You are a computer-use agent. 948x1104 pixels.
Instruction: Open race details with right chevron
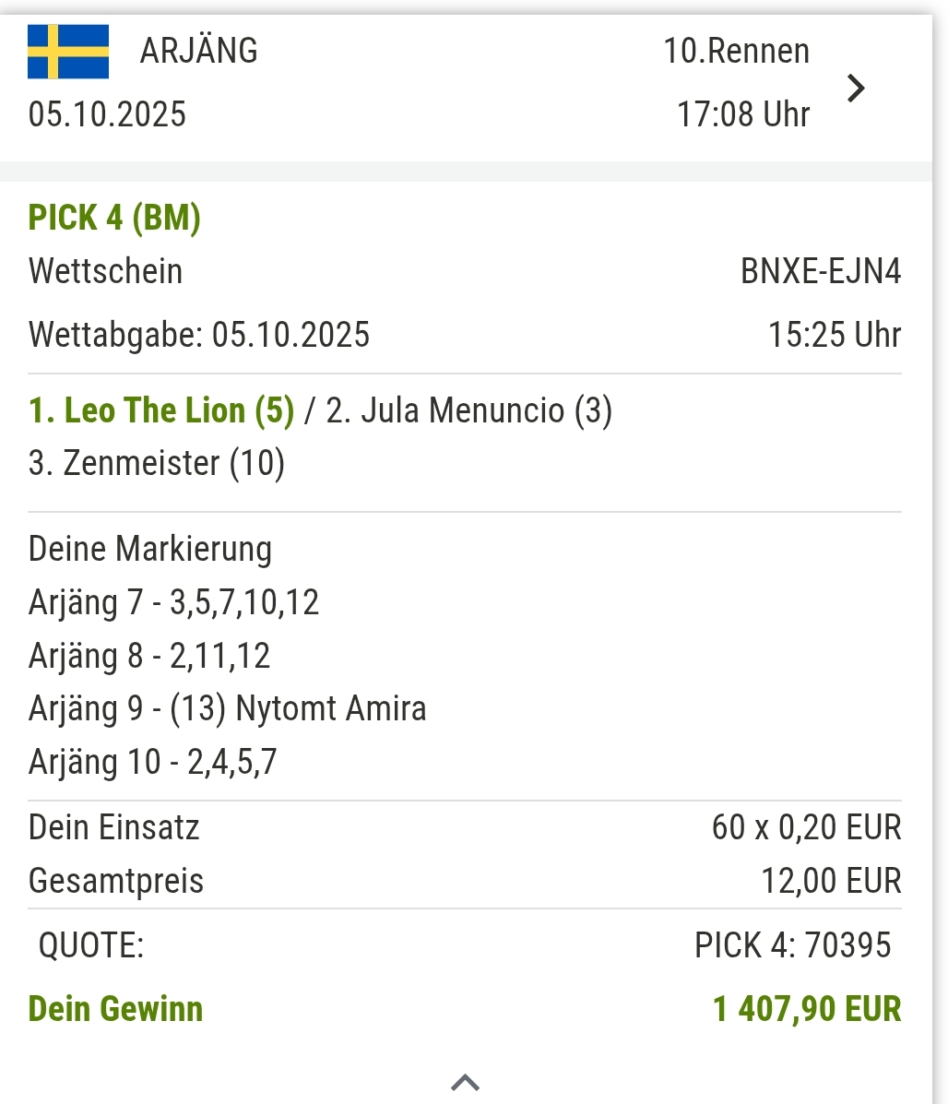[x=857, y=89]
